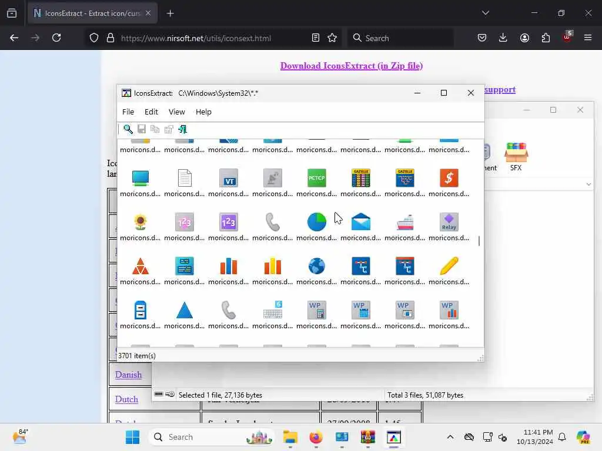Screen dimensions: 602x451
Task: Open the Danish translation link
Action: tap(128, 375)
